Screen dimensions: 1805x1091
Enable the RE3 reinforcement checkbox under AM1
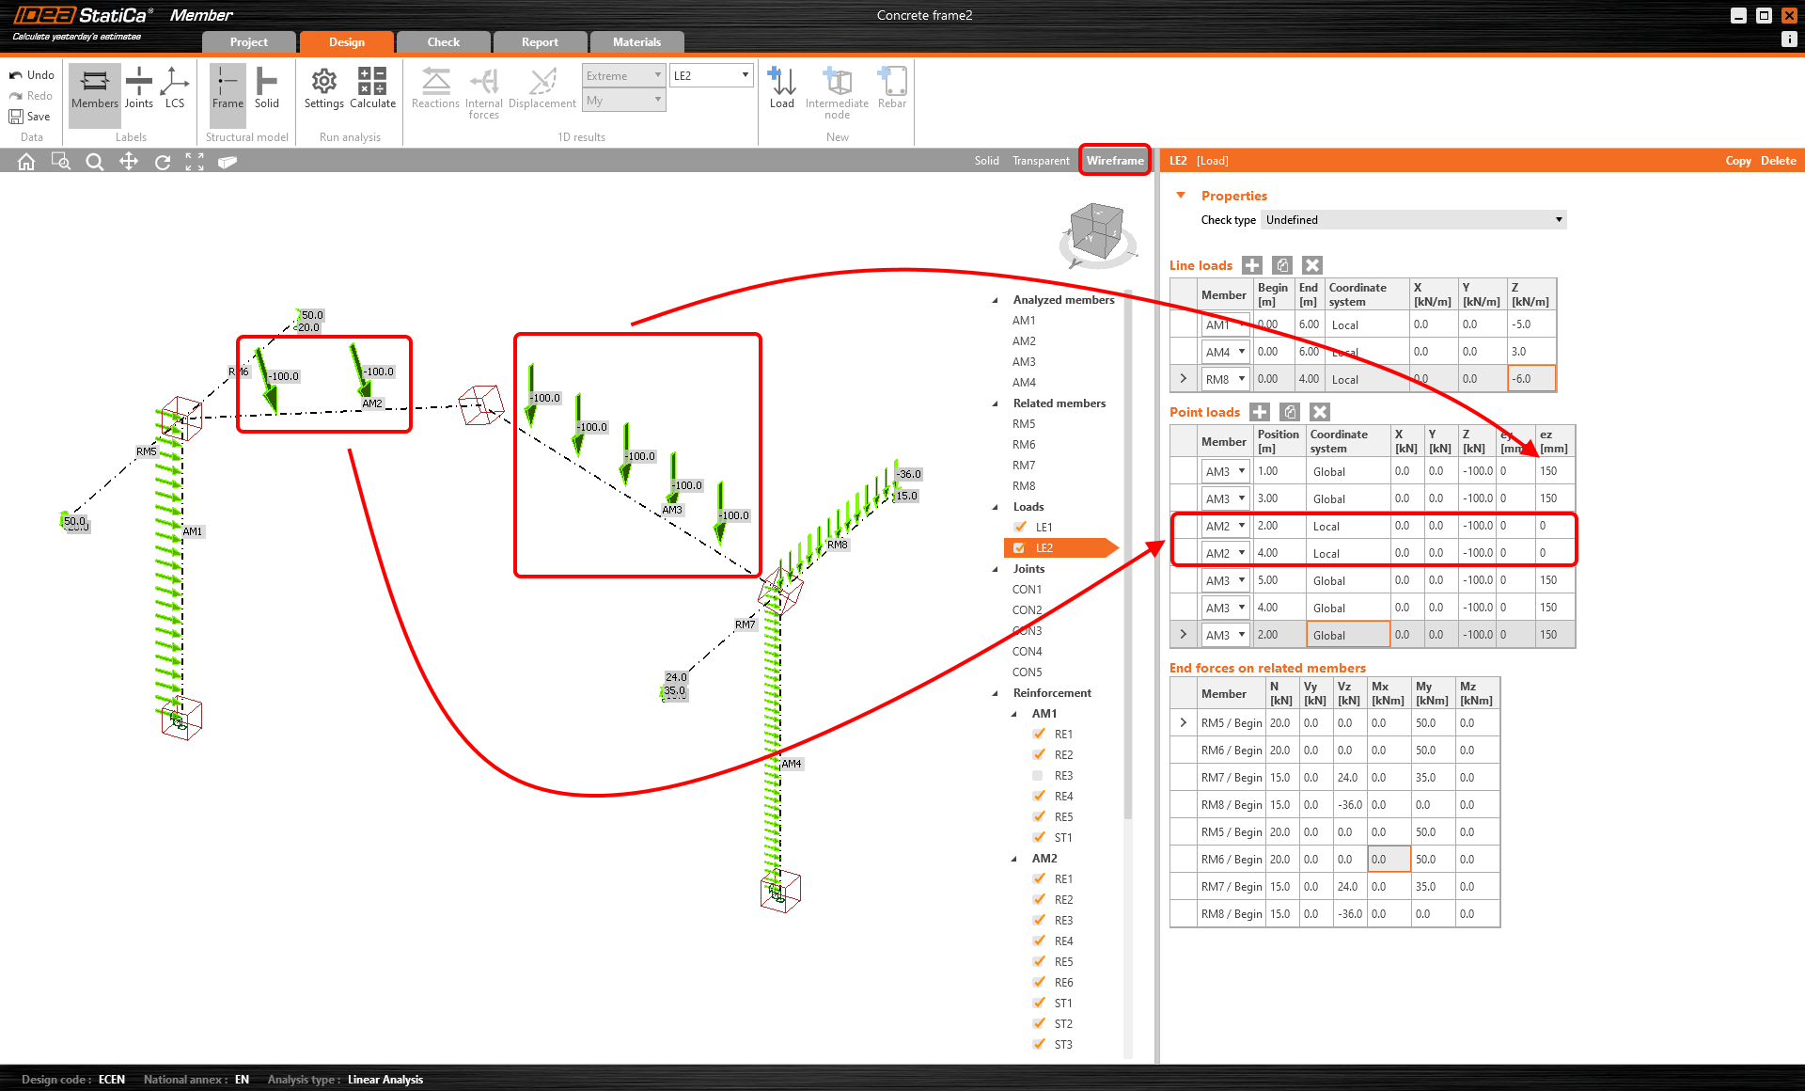click(1038, 776)
